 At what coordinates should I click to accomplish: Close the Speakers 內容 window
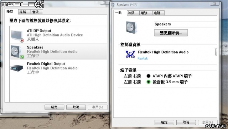coord(214,4)
